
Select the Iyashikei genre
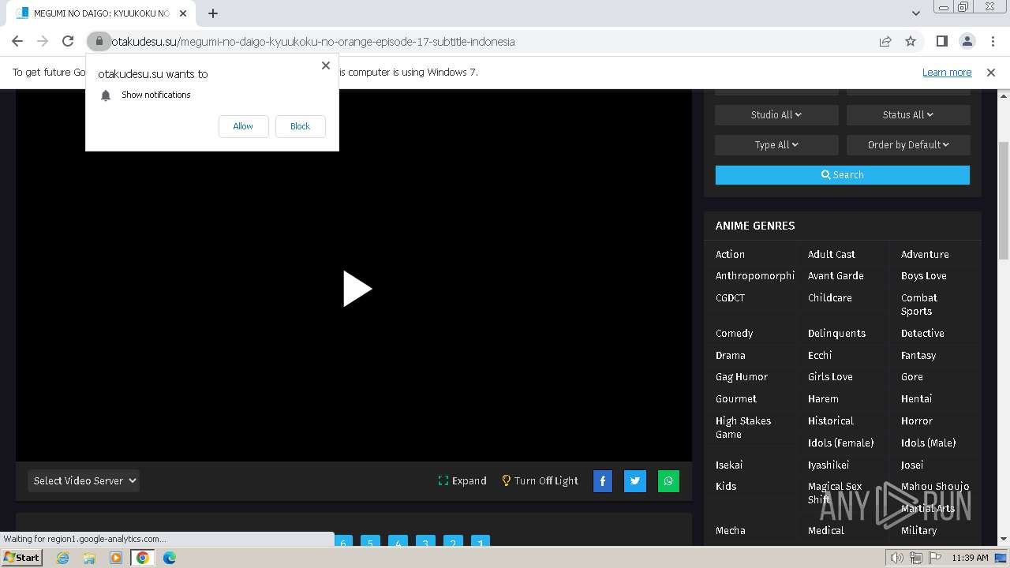click(829, 465)
